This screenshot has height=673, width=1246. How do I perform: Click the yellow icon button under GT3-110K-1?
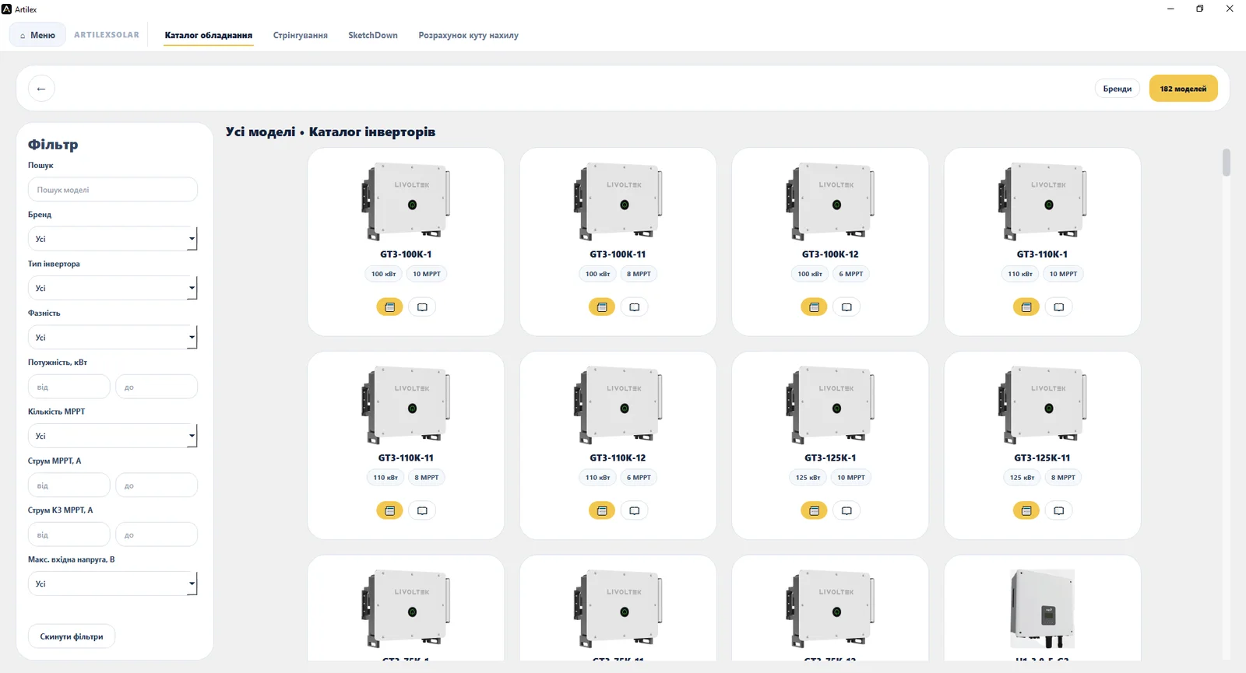1026,307
